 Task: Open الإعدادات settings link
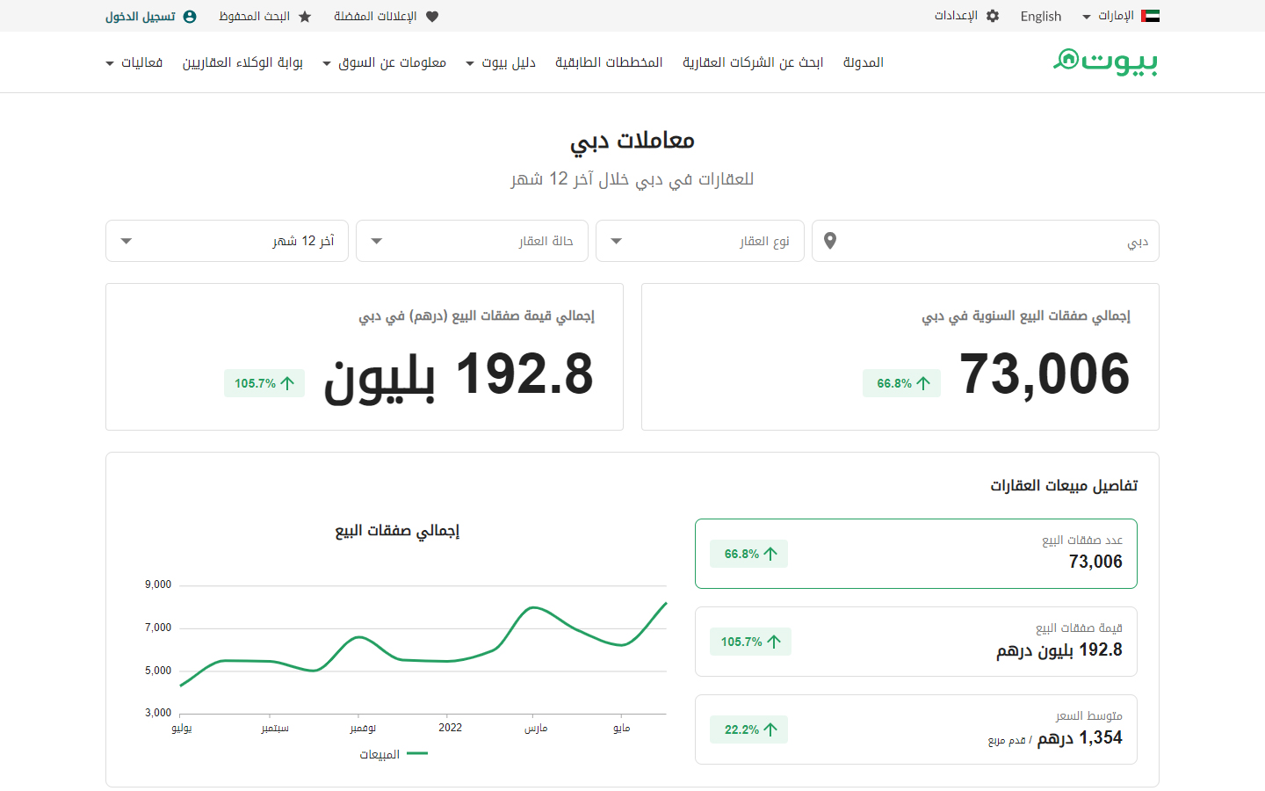966,16
